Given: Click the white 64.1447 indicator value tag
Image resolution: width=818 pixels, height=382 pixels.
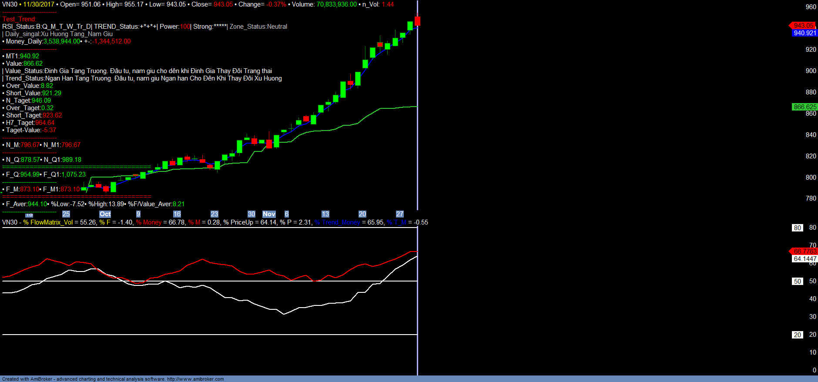Looking at the screenshot, I should point(805,259).
